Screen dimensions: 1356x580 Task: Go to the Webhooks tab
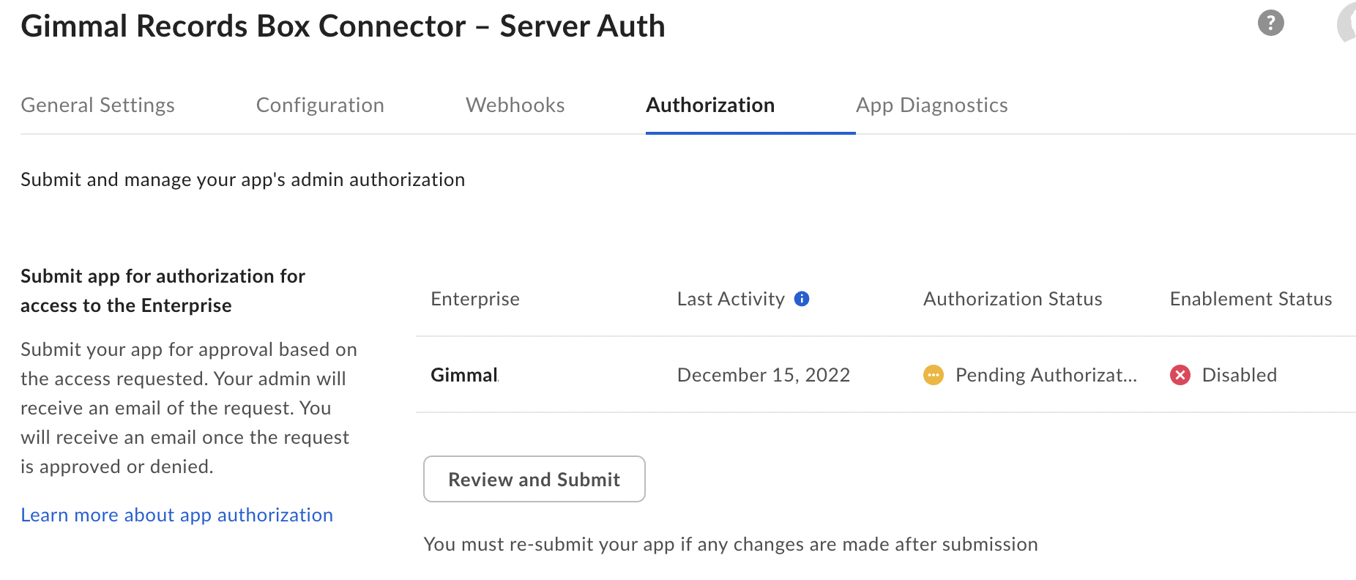click(x=515, y=105)
